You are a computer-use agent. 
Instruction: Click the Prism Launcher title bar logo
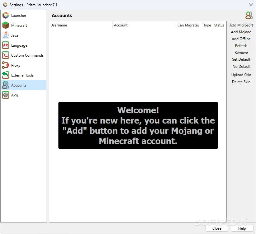(5, 5)
